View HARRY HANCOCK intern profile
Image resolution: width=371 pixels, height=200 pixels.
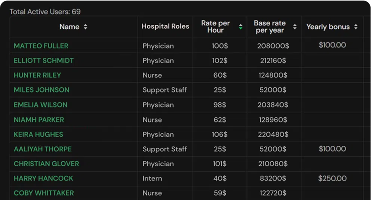pyautogui.click(x=43, y=178)
